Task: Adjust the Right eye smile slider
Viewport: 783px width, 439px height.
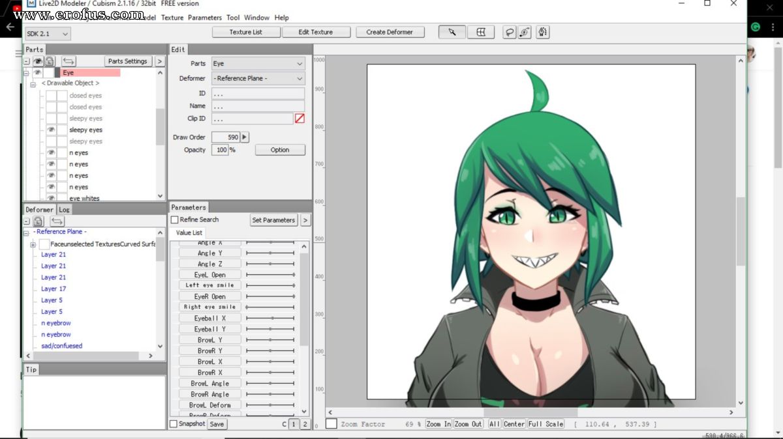Action: click(x=270, y=307)
